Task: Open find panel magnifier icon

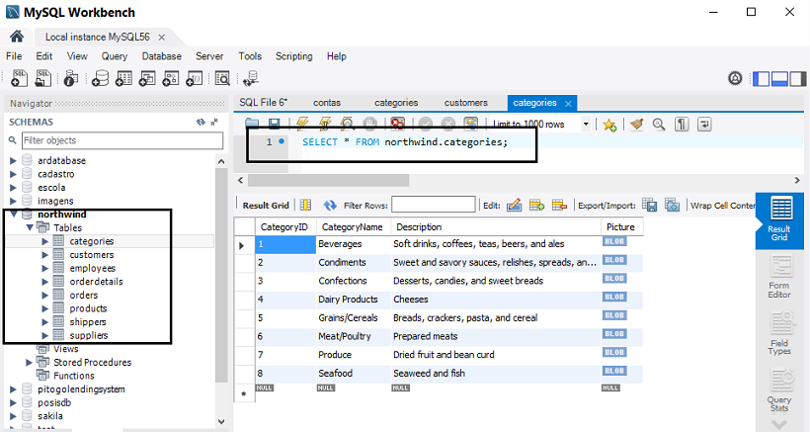Action: [659, 125]
